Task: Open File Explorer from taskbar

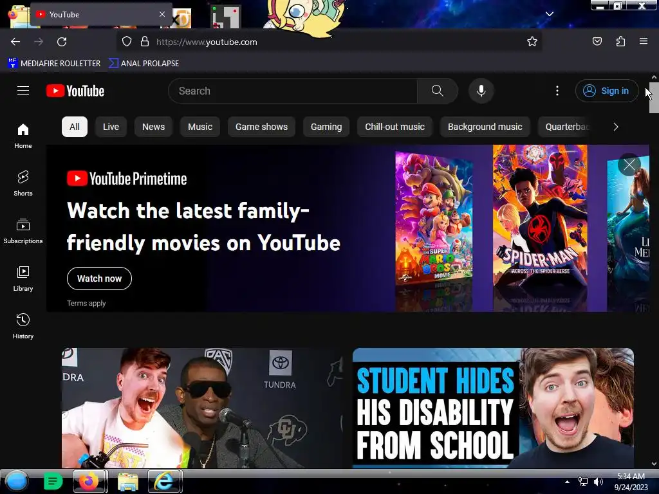Action: pyautogui.click(x=128, y=482)
